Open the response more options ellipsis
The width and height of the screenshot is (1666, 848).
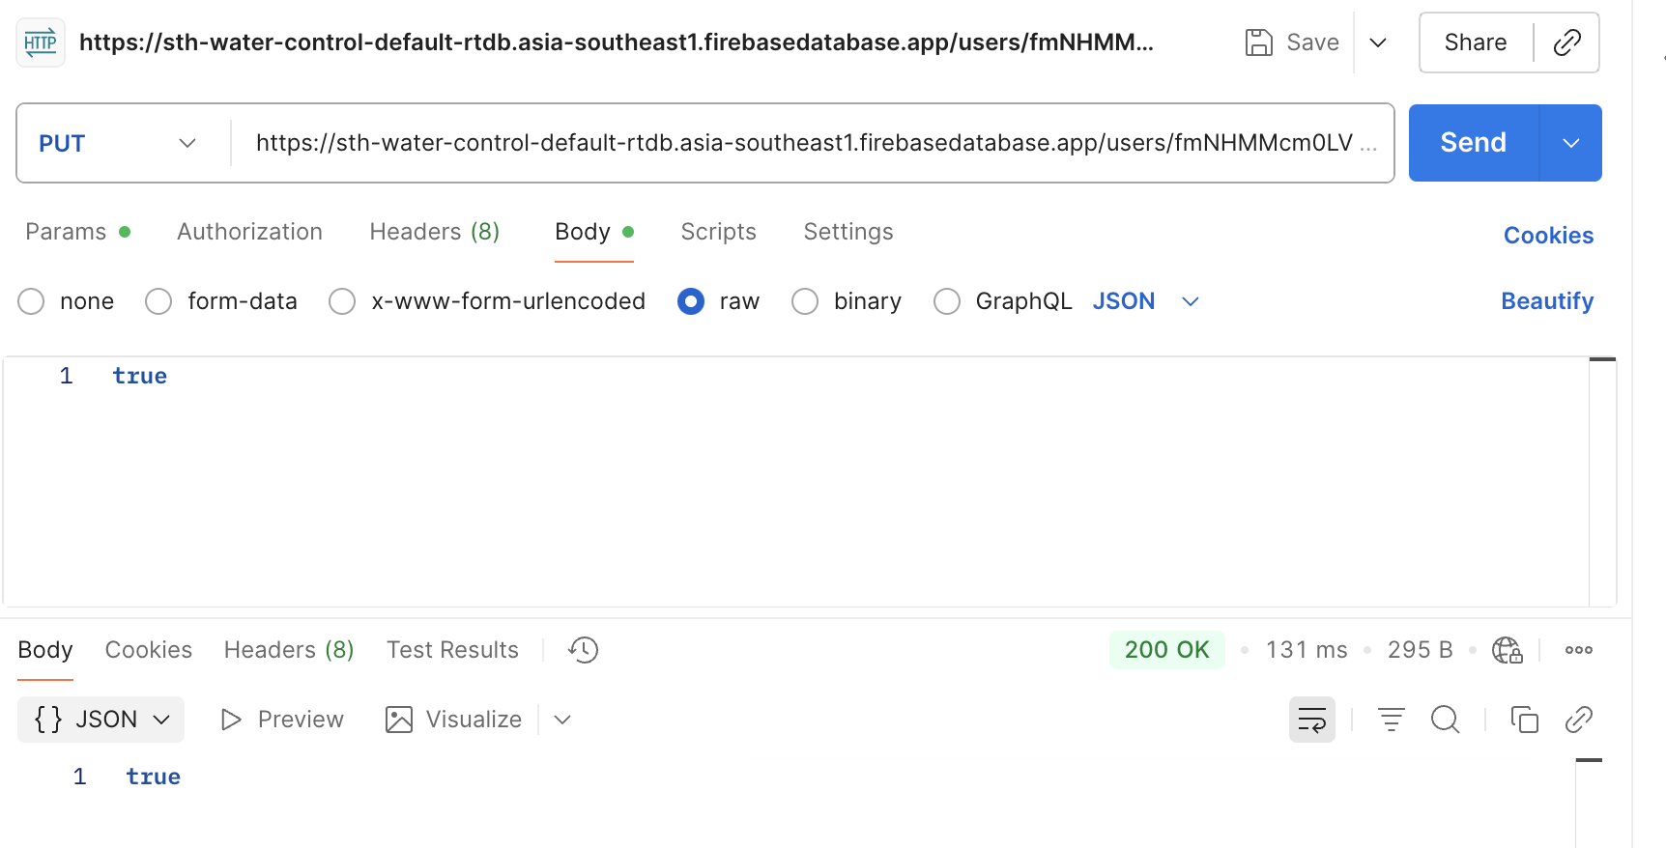[x=1578, y=650]
